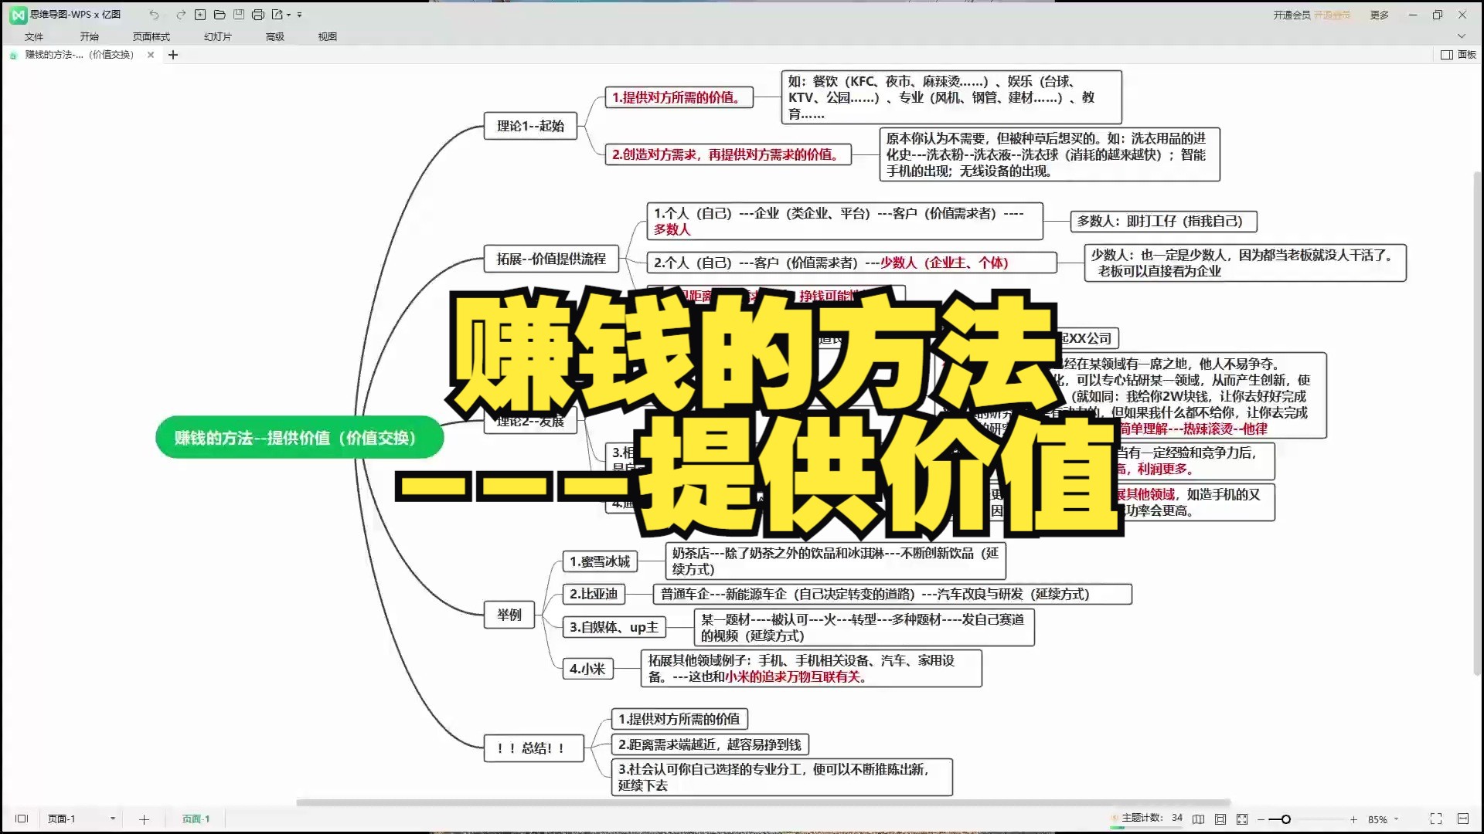
Task: Click the expand-to-fit arrows icon
Action: [1242, 819]
